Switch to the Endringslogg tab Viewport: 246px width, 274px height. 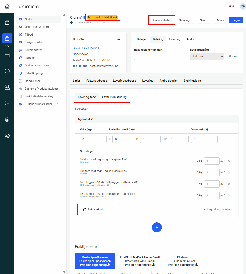point(192,81)
